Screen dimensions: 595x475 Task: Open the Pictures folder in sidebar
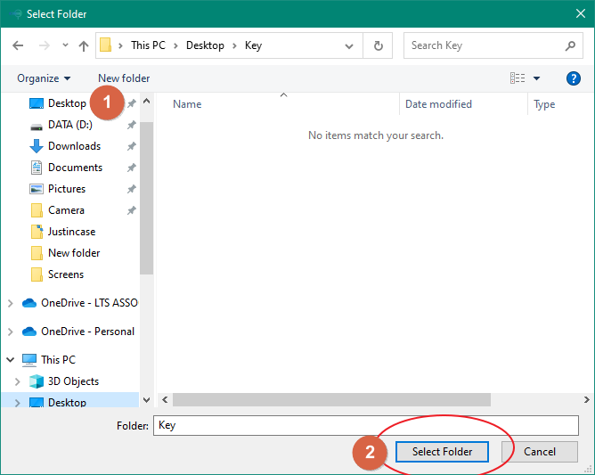(67, 189)
